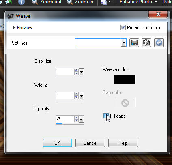
Task: Open the Enhance Photo menu
Action: click(x=138, y=2)
